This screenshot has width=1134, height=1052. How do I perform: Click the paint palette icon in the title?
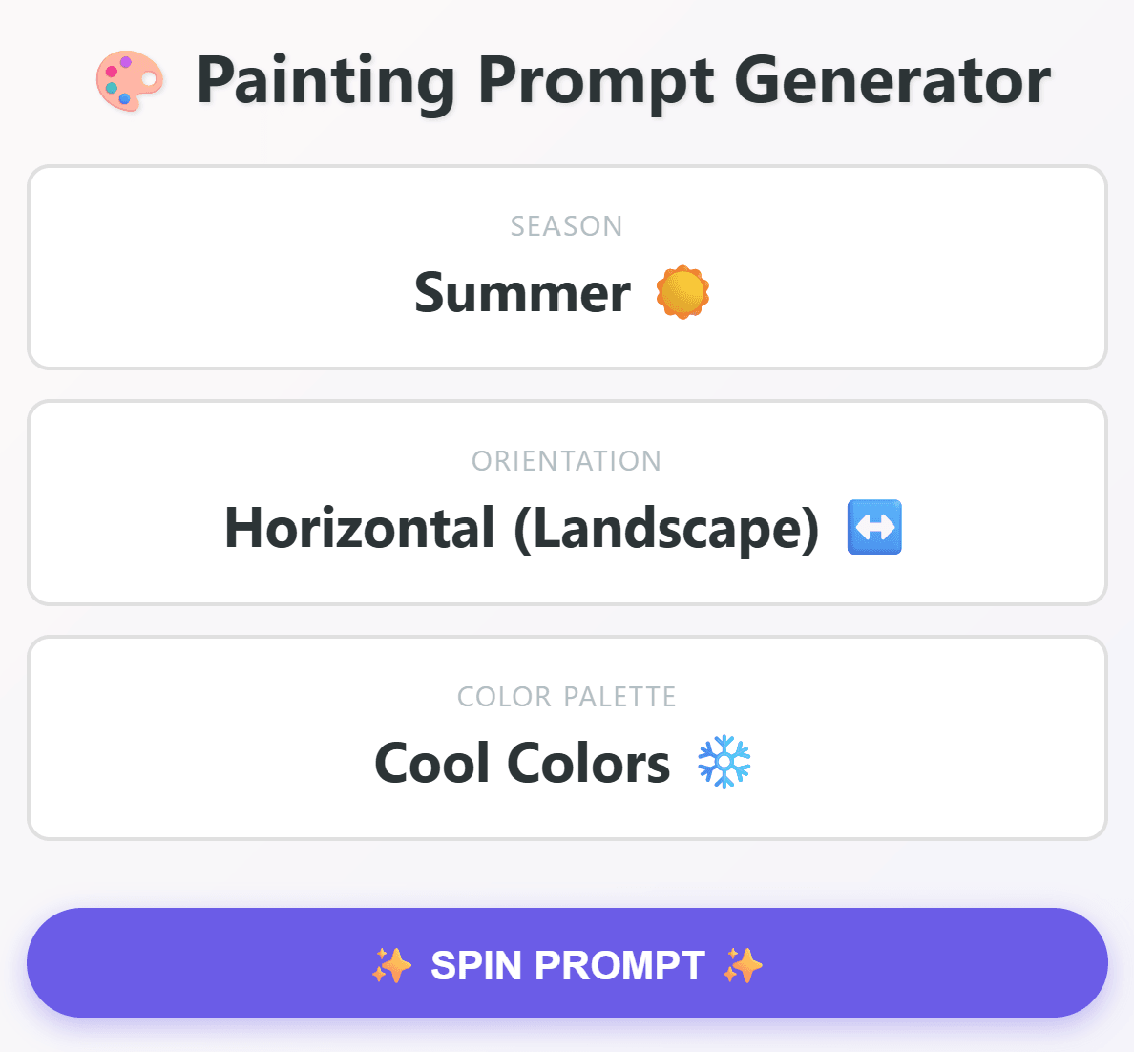(130, 81)
